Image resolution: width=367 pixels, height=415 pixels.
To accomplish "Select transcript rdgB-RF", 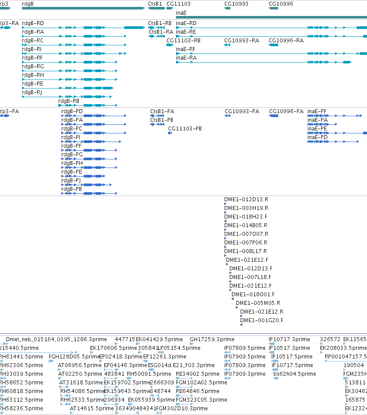I will coord(70,62).
